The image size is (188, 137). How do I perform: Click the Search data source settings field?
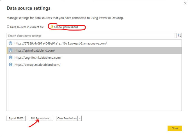91,36
